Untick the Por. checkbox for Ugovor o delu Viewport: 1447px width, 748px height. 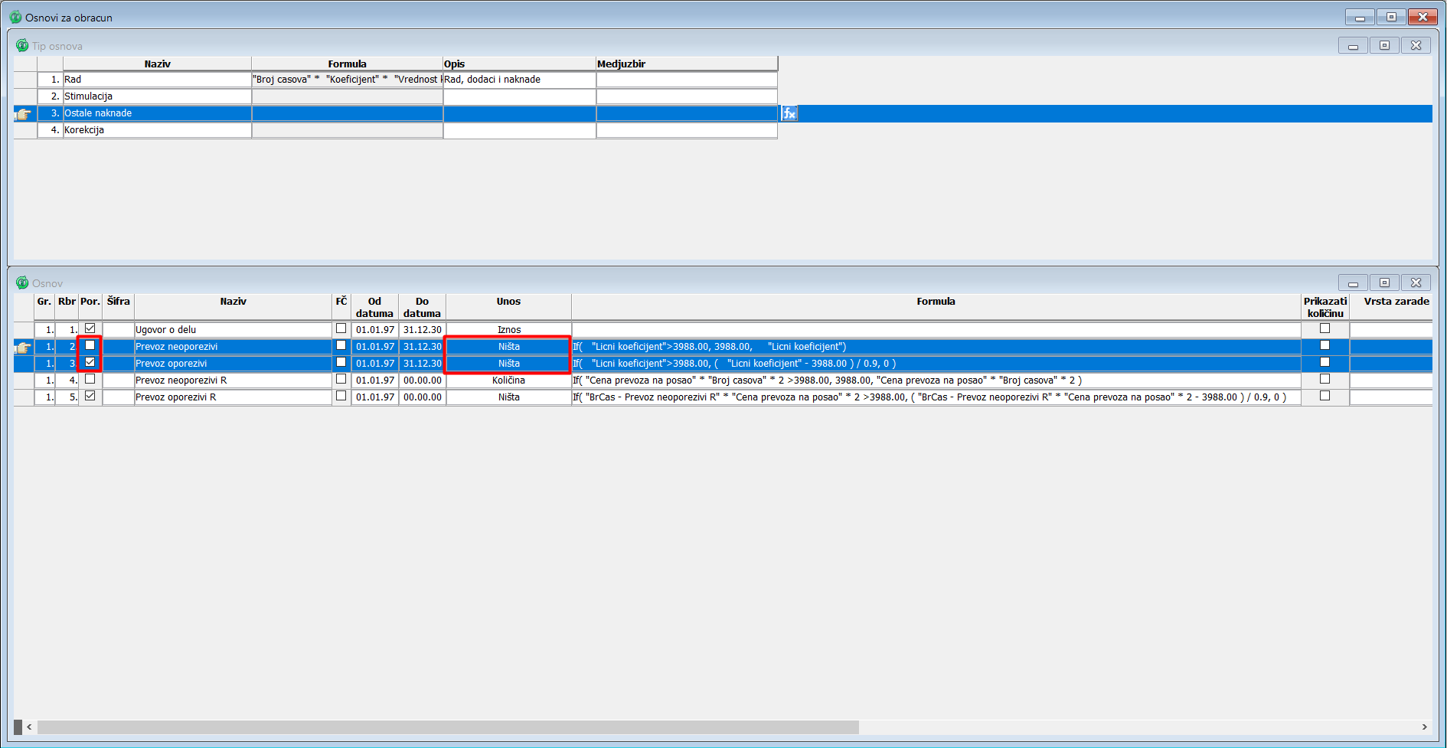[90, 329]
